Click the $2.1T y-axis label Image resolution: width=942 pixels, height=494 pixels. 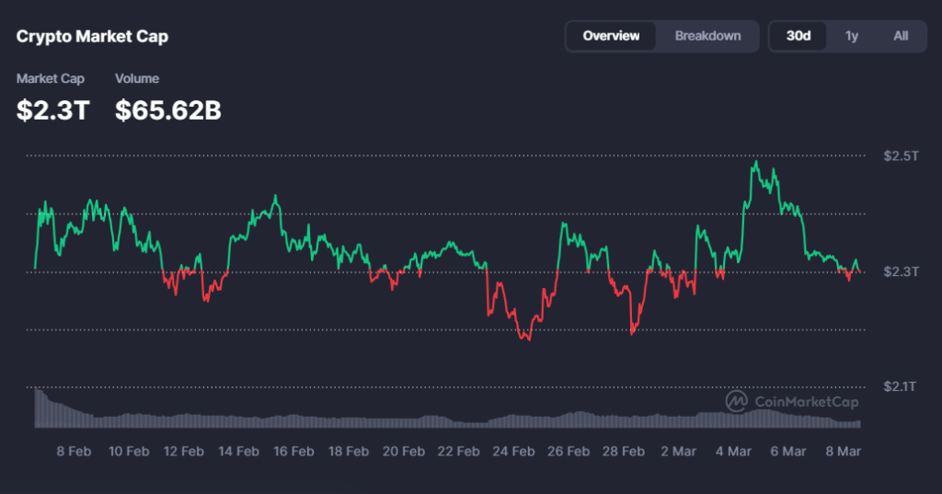pos(900,387)
